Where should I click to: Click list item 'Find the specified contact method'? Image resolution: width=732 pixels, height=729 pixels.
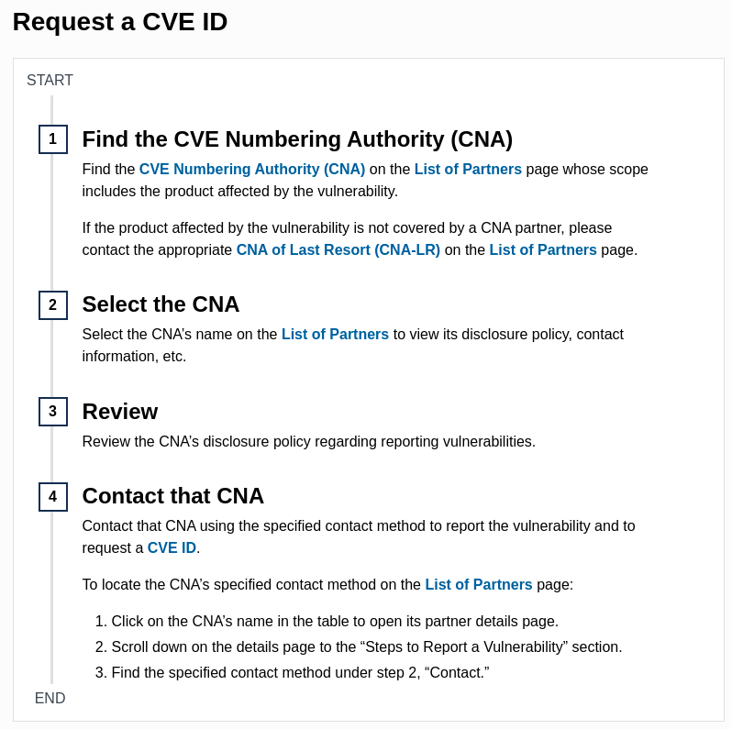300,673
